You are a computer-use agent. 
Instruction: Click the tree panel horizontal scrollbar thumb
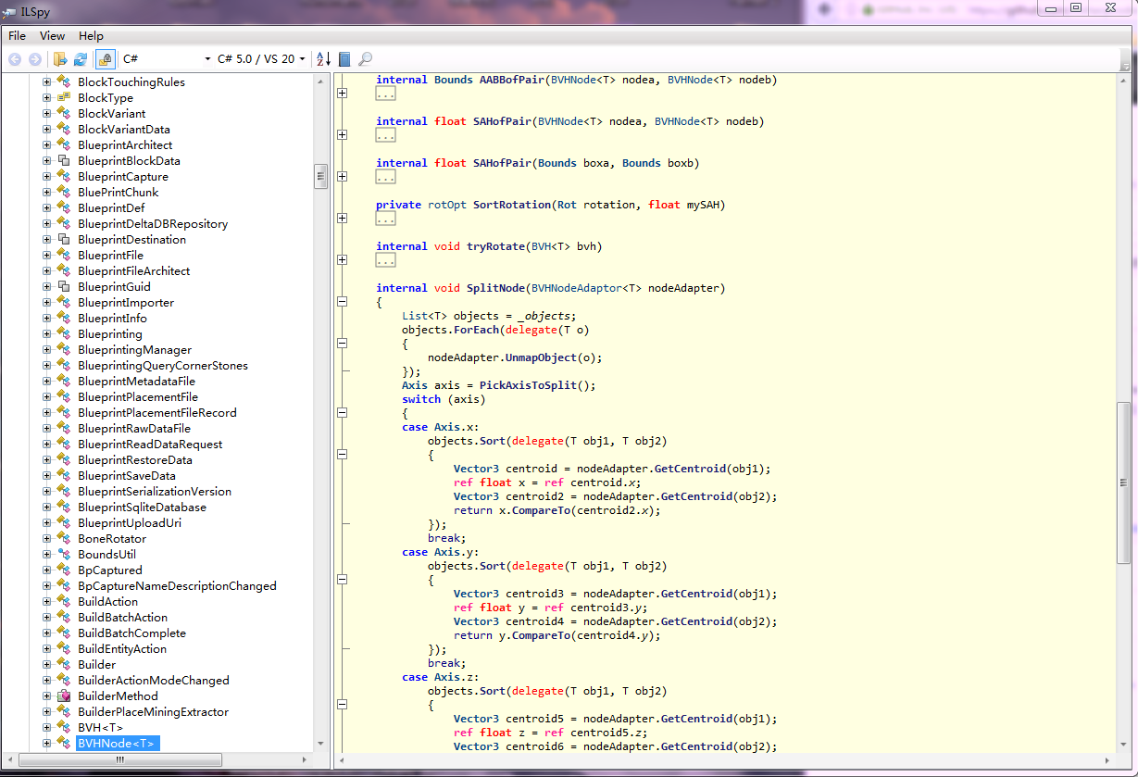pos(119,759)
